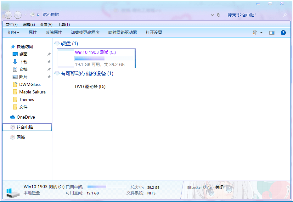
Task: Select 这台电脑 in navigation pane
Action: tap(27, 127)
